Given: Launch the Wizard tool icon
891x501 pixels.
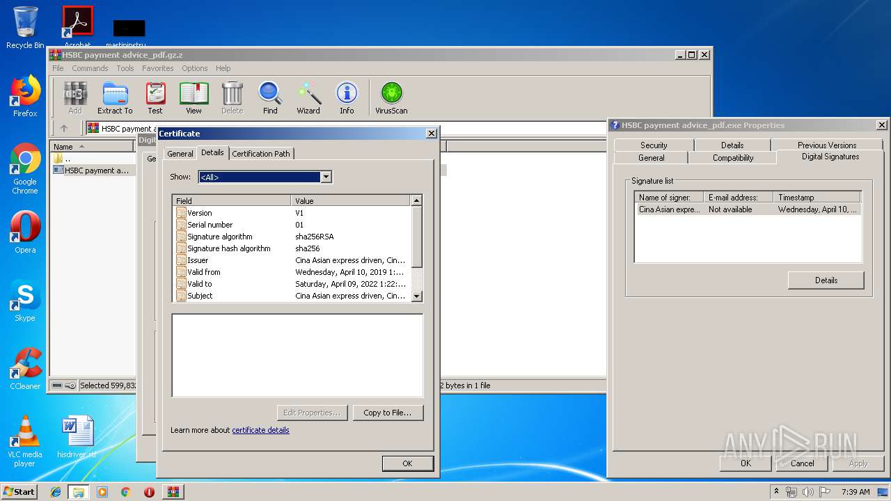Looking at the screenshot, I should pyautogui.click(x=308, y=97).
